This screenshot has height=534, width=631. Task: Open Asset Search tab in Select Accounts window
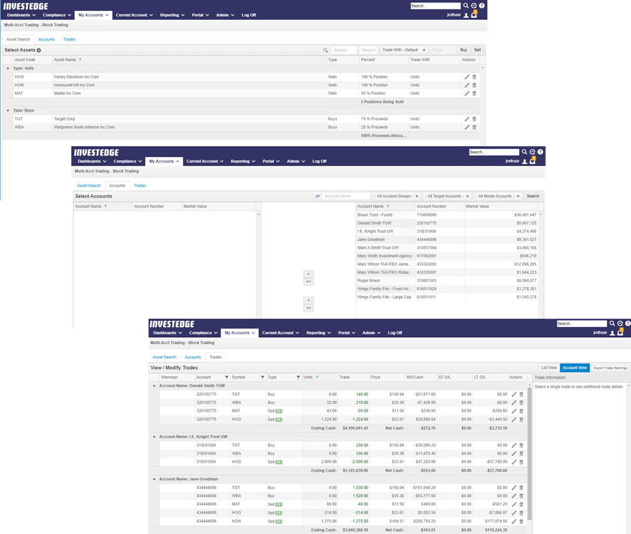click(x=89, y=186)
